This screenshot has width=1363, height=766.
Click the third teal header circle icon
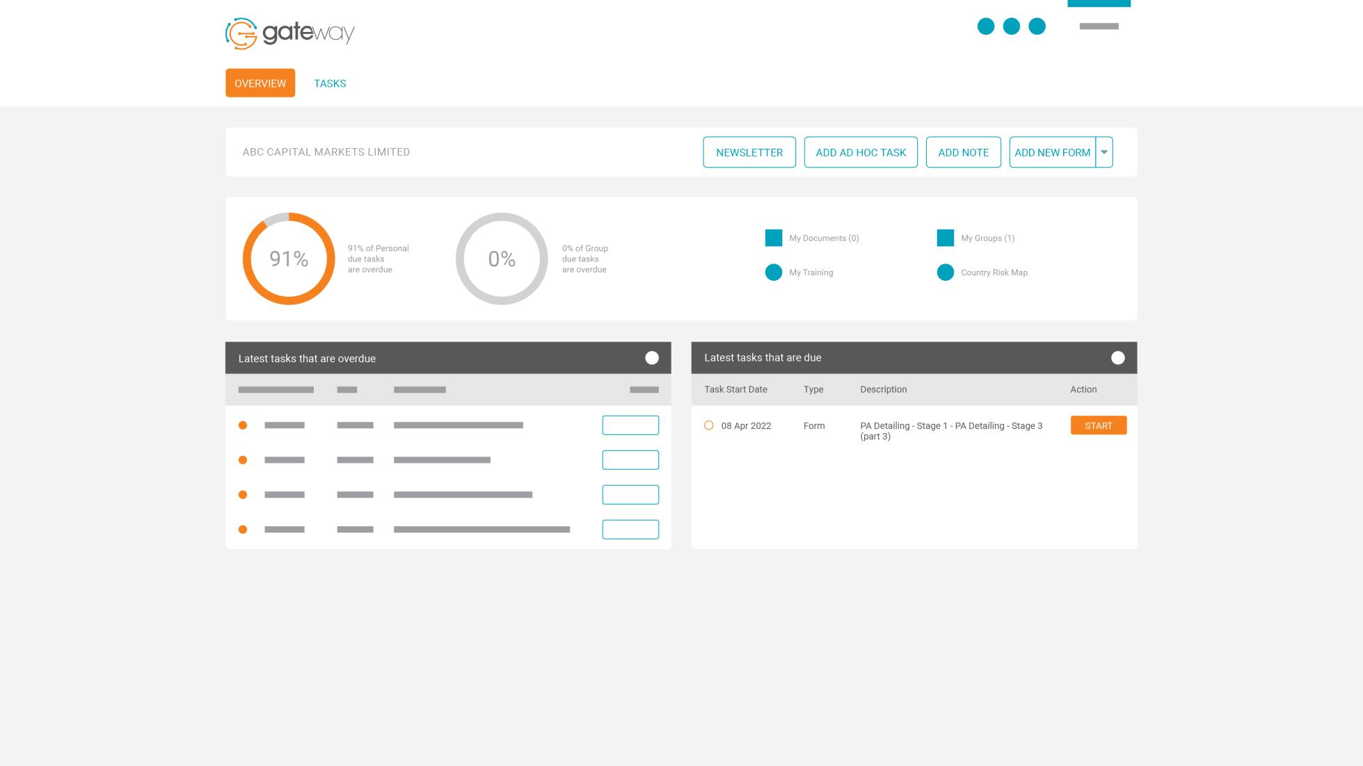(1037, 26)
